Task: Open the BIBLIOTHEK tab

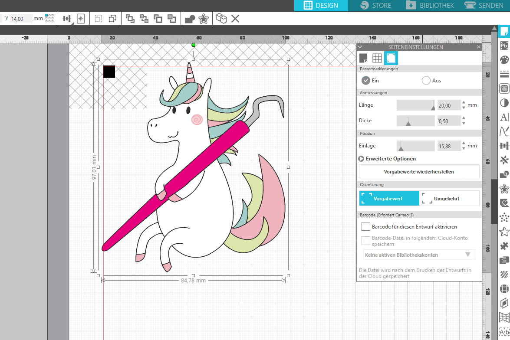Action: point(430,6)
